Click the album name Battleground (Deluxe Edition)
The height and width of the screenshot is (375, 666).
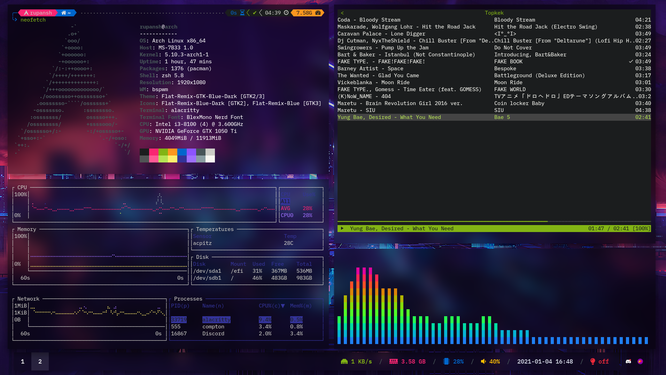click(x=540, y=75)
